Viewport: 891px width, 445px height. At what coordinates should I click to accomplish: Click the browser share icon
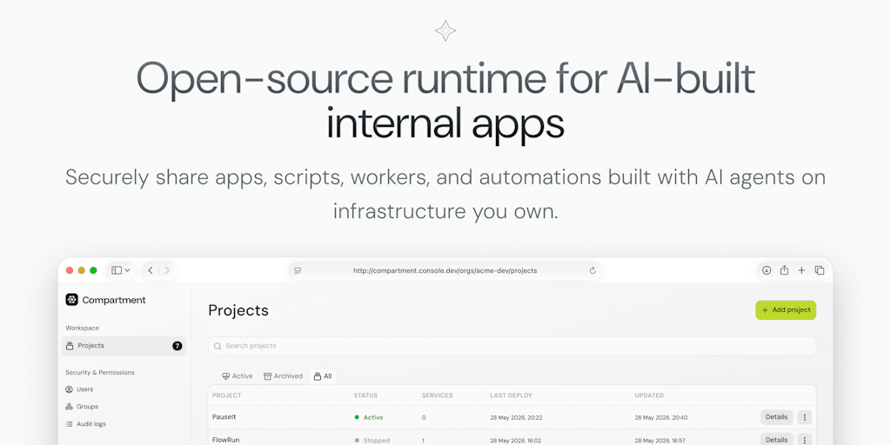click(x=784, y=271)
